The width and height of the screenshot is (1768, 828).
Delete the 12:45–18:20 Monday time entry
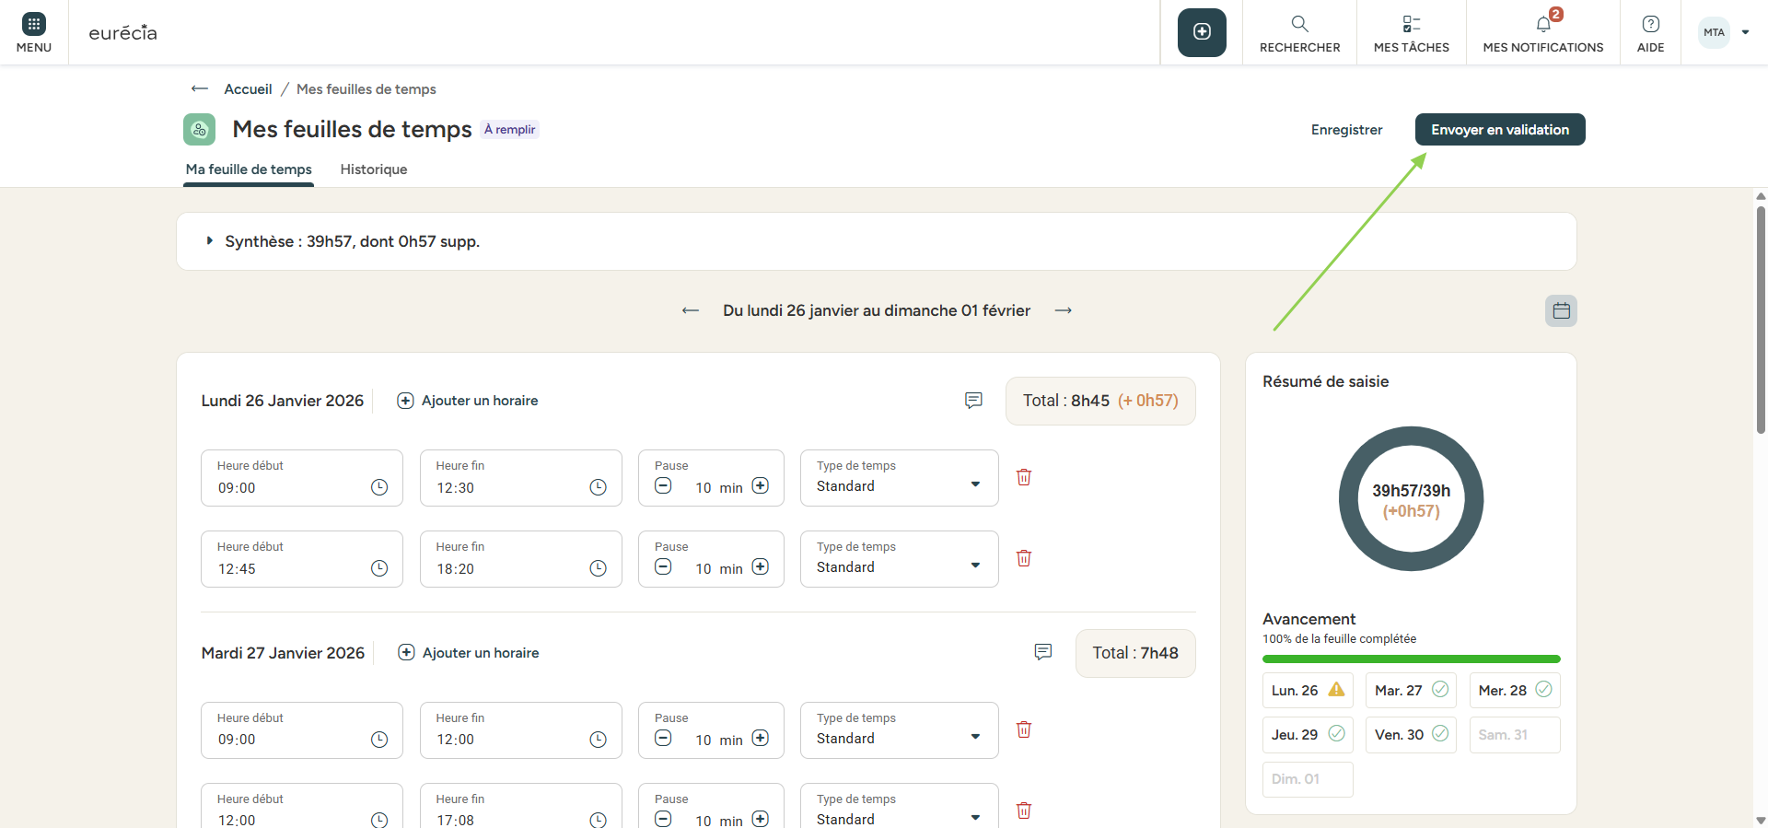pos(1023,558)
